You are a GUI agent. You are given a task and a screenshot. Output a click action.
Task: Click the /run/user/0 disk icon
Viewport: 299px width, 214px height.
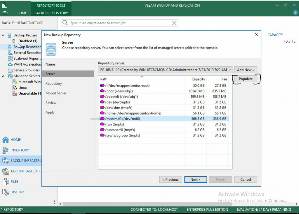102,130
